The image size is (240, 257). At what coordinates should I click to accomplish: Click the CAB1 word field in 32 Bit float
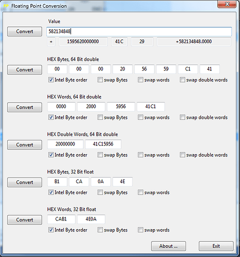(61, 219)
